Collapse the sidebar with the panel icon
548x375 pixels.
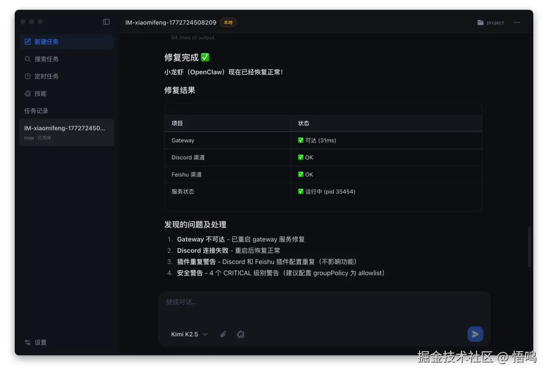[106, 22]
